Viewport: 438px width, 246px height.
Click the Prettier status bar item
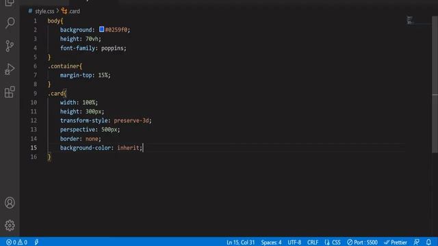point(396,242)
